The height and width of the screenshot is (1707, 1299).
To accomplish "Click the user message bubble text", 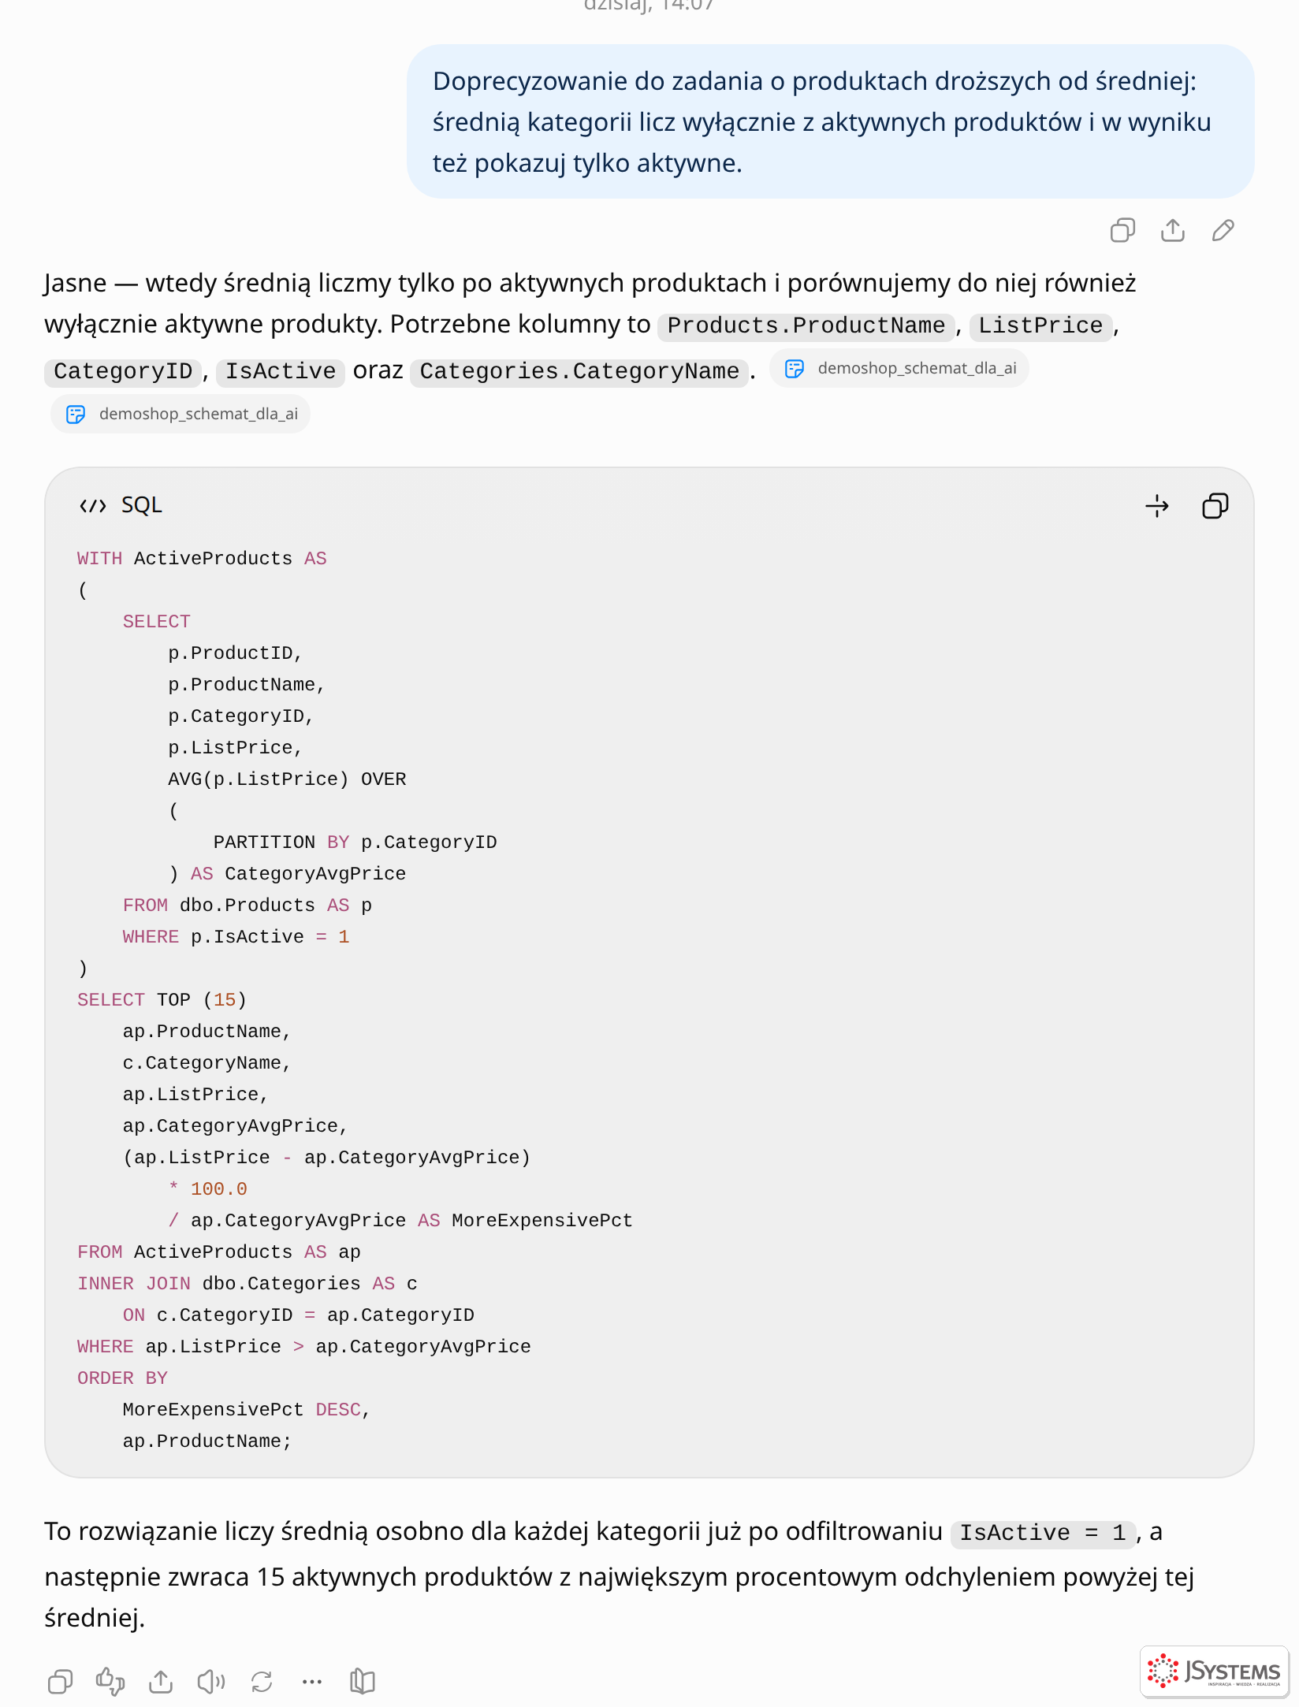I will [x=821, y=122].
